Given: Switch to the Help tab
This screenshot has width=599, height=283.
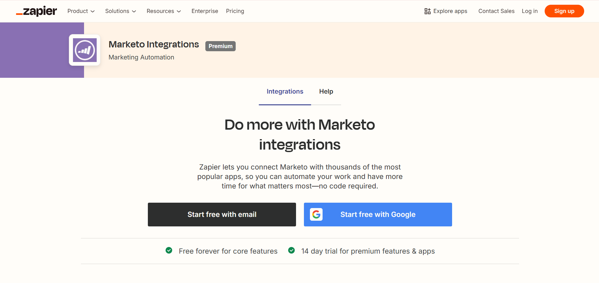Looking at the screenshot, I should [x=326, y=91].
